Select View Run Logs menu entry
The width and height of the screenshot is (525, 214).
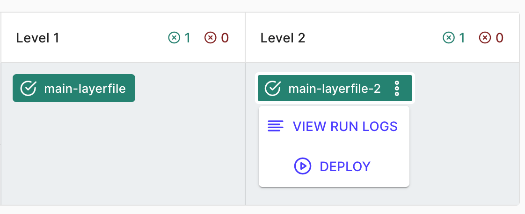[334, 126]
